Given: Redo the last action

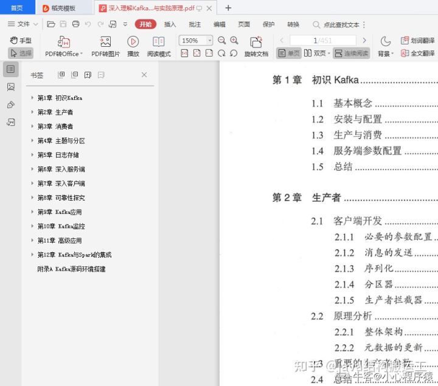Looking at the screenshot, I should pyautogui.click(x=100, y=24).
